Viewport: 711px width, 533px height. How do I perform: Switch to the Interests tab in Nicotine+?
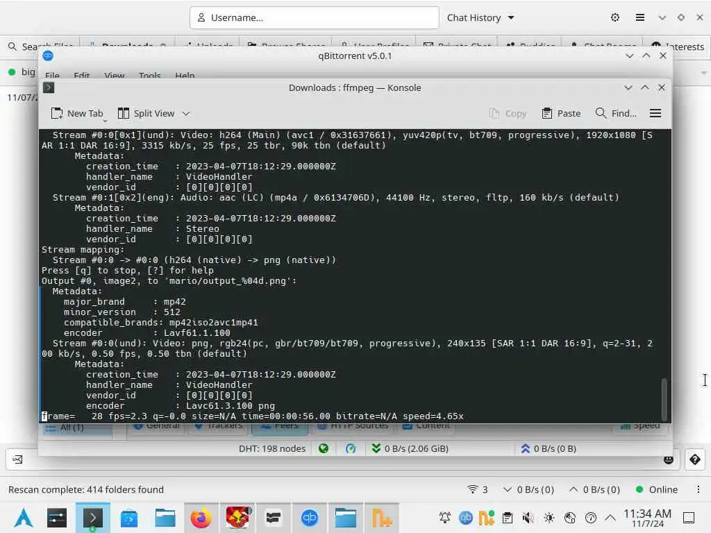click(678, 46)
